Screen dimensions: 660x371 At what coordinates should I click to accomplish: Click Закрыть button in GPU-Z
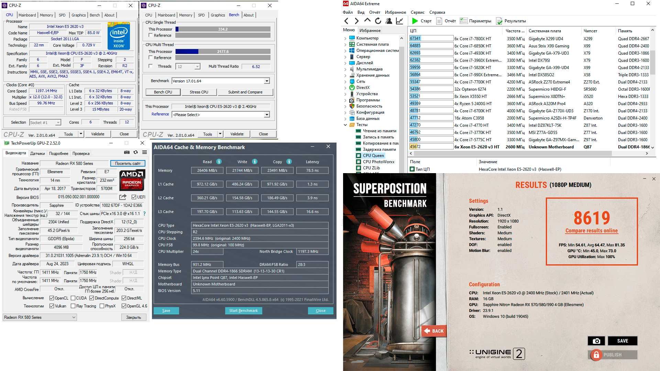[x=134, y=317]
